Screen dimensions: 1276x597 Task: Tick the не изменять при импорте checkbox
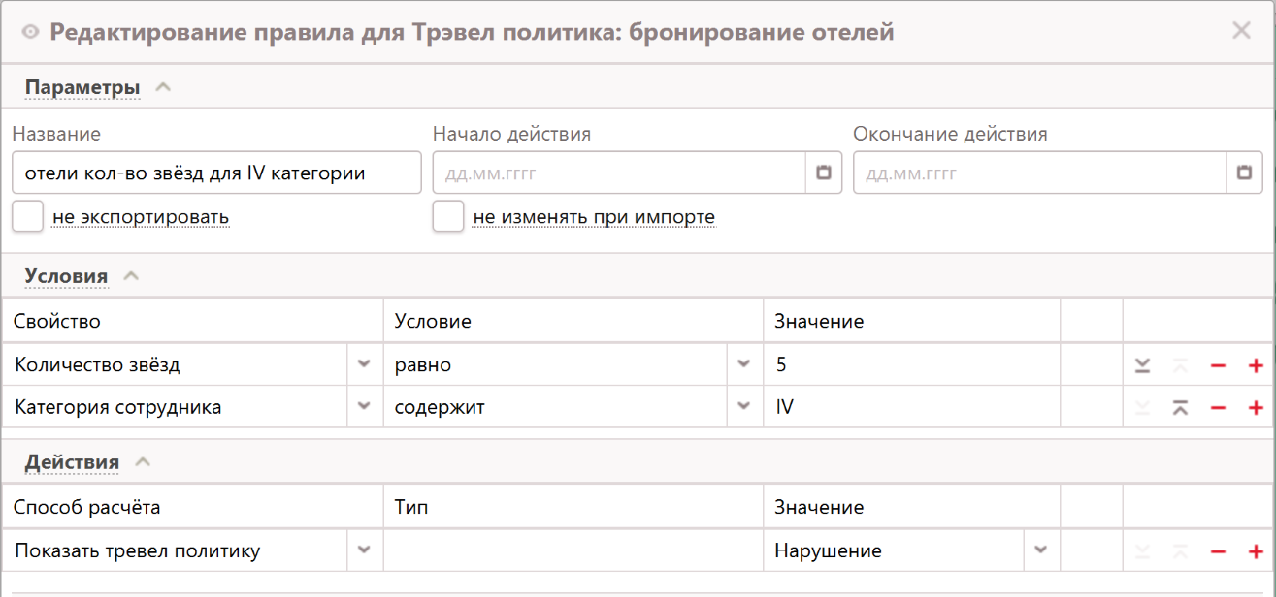(x=448, y=217)
